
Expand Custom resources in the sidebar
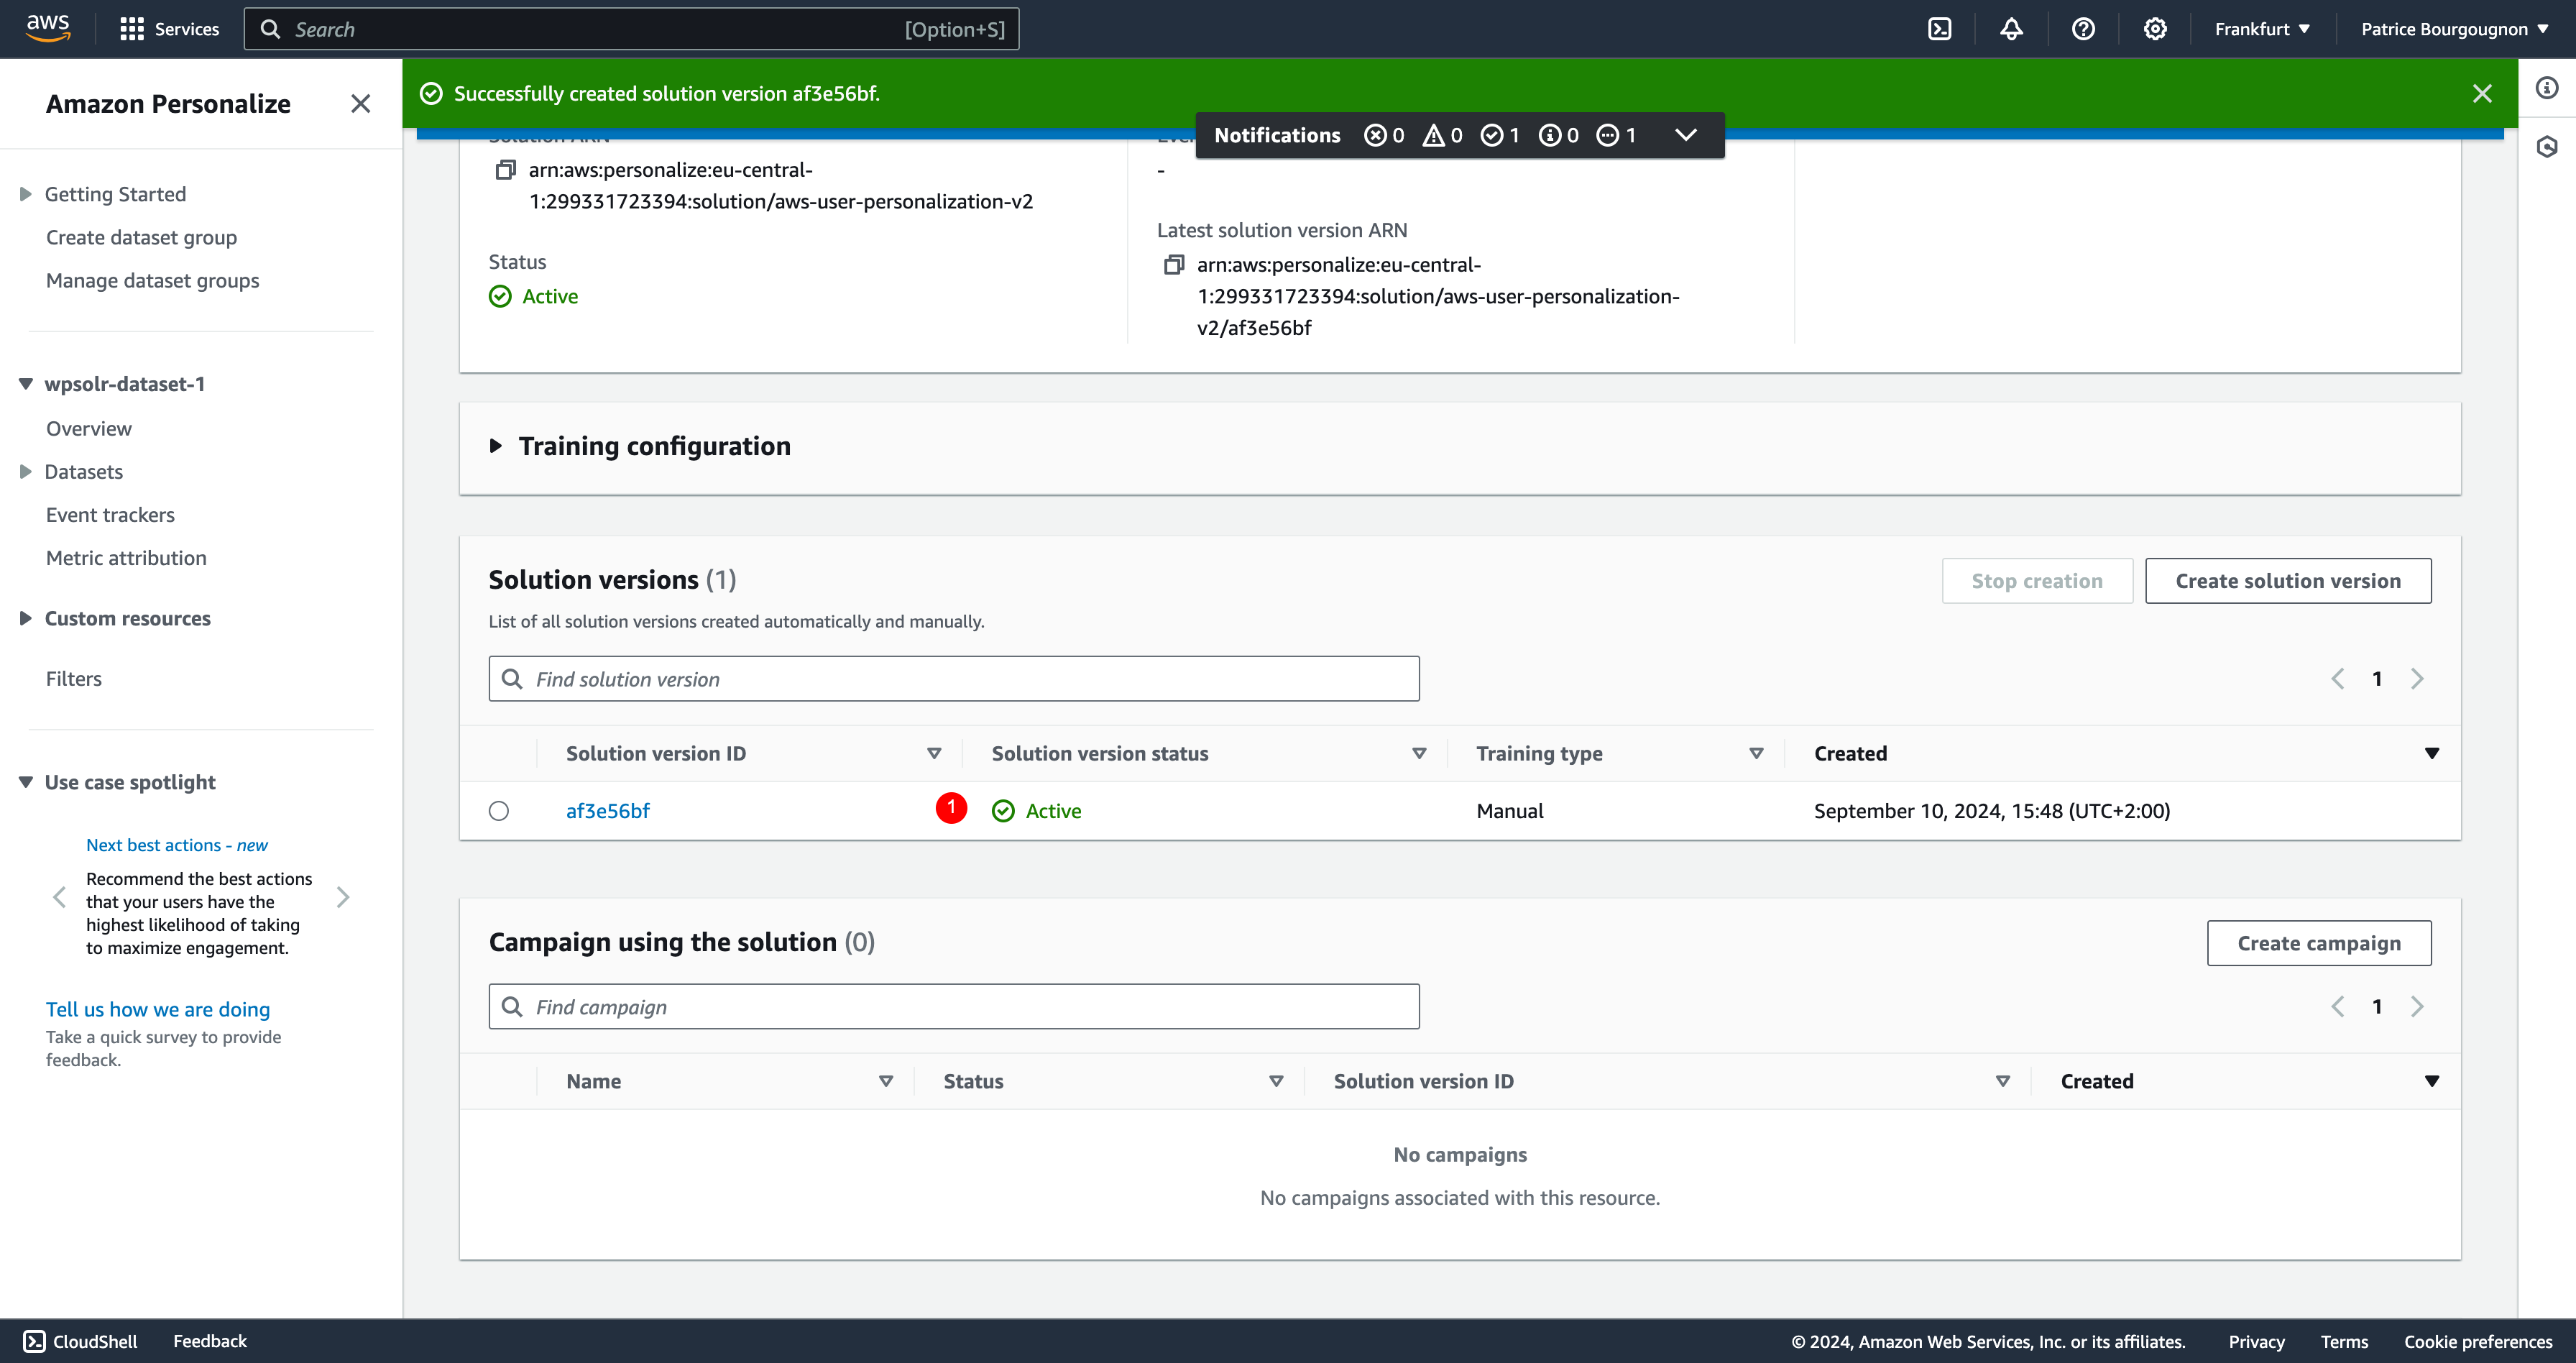(26, 619)
